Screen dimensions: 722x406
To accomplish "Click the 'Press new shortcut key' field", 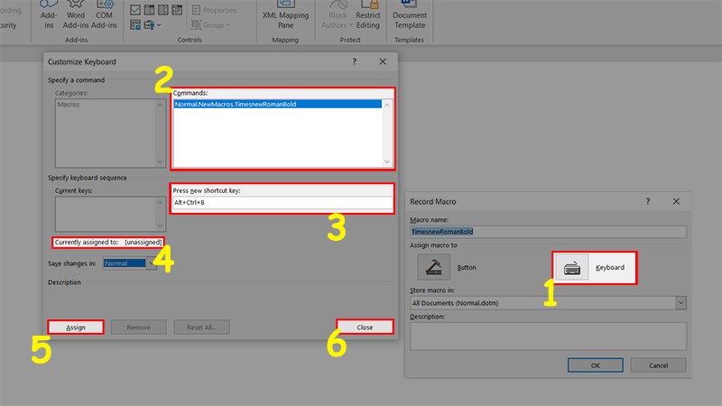I will coord(283,203).
